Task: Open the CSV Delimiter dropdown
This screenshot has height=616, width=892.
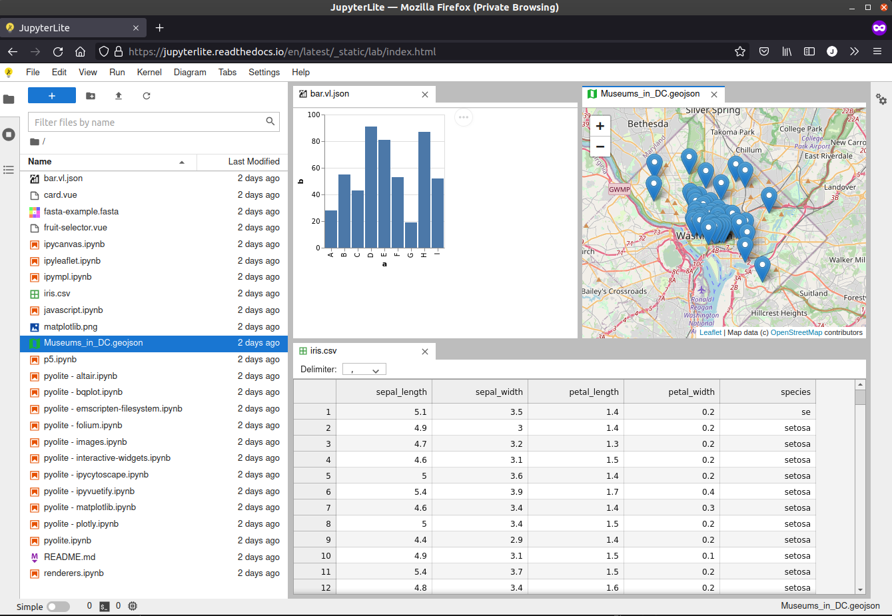Action: click(x=364, y=370)
